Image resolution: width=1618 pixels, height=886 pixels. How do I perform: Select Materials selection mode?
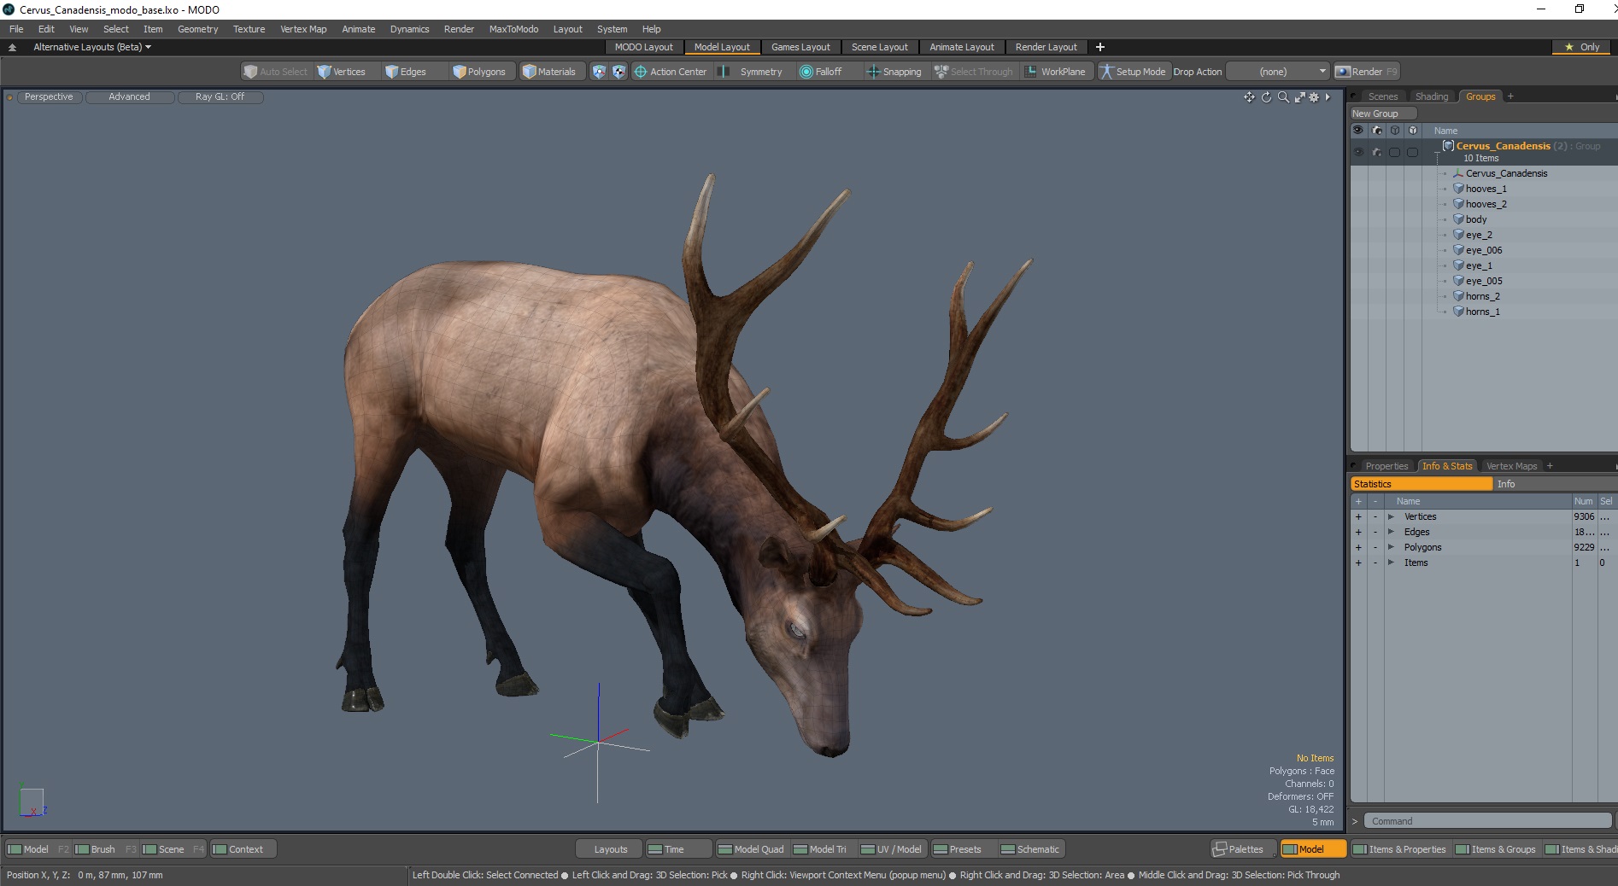point(548,72)
